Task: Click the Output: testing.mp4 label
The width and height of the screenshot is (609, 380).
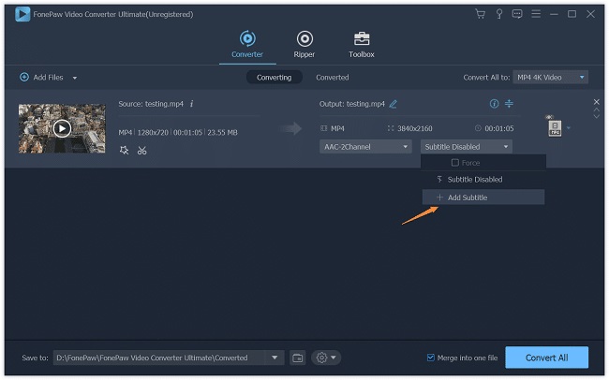Action: [x=352, y=104]
